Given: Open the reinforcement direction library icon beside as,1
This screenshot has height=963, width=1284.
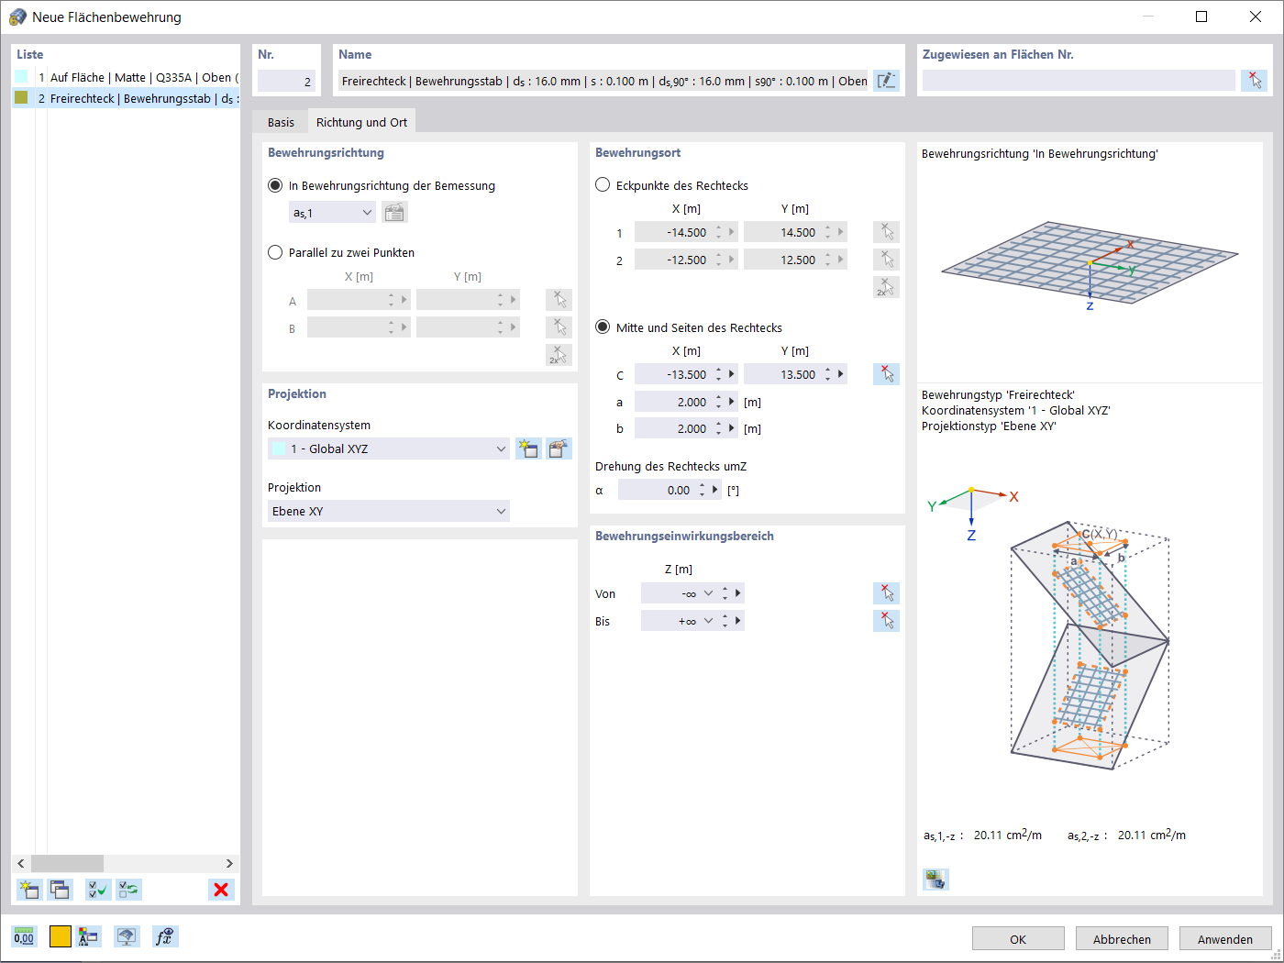Looking at the screenshot, I should 394,213.
